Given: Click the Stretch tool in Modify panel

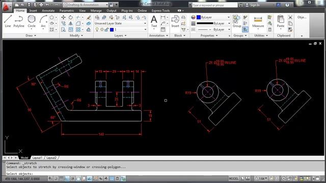Looking at the screenshot, I should pyautogui.click(x=63, y=29).
